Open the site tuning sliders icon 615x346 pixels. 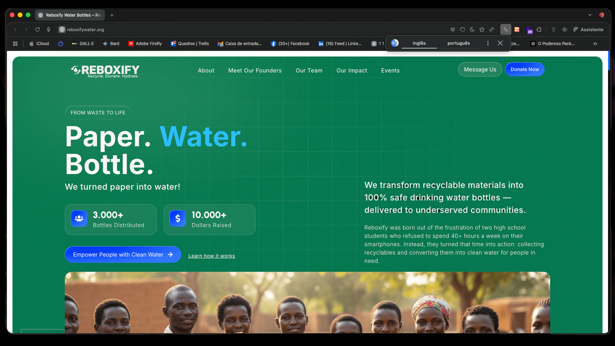[453, 29]
